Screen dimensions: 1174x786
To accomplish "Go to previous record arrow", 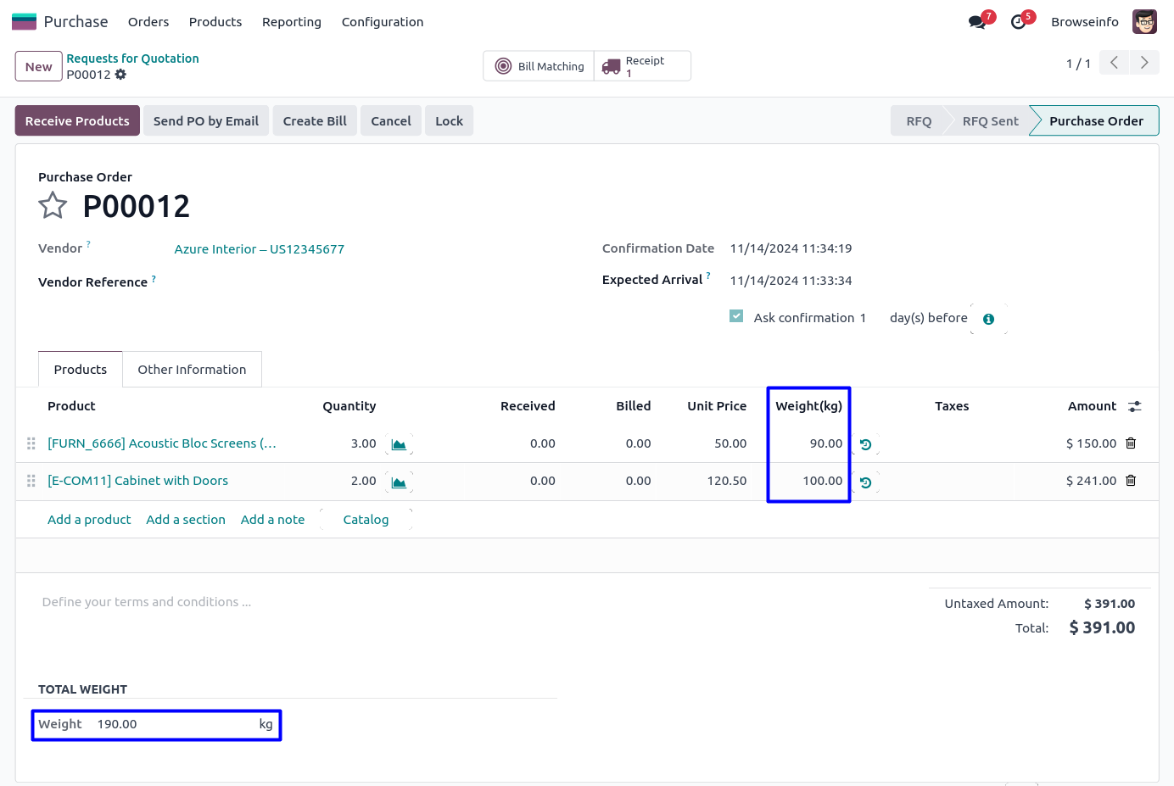I will click(1114, 63).
